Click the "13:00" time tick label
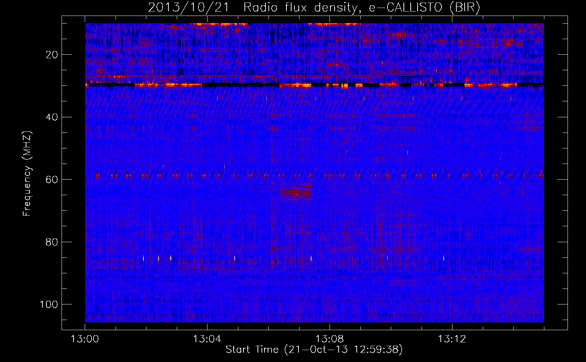 pyautogui.click(x=85, y=339)
